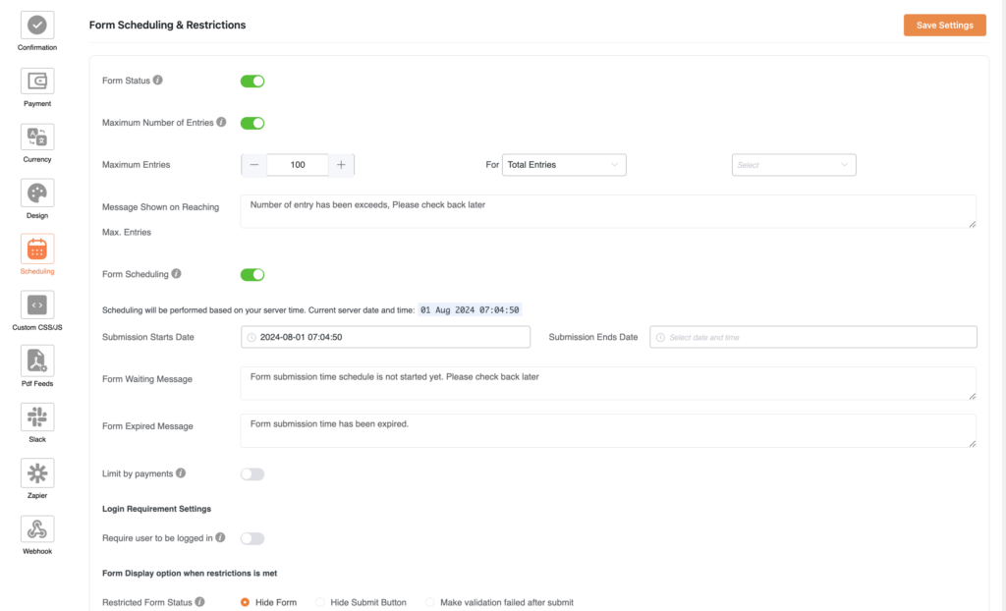Open the Payment settings icon
This screenshot has width=1006, height=611.
pos(37,81)
